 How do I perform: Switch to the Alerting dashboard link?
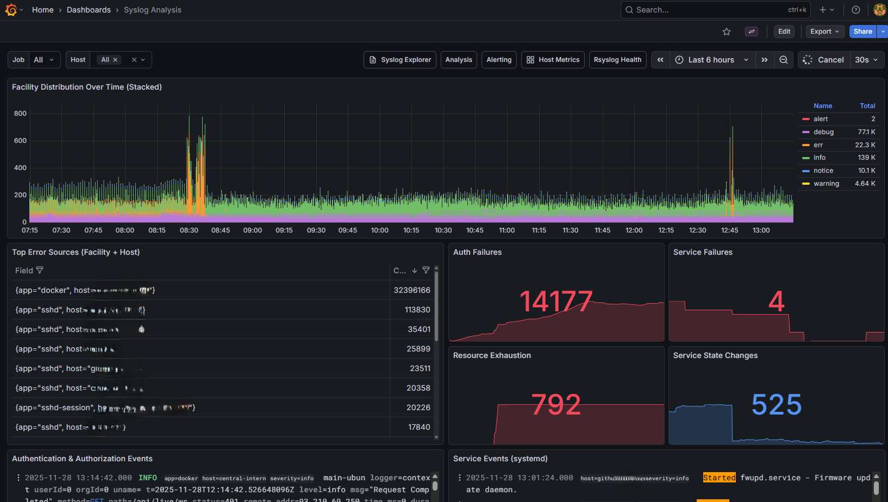click(x=499, y=60)
